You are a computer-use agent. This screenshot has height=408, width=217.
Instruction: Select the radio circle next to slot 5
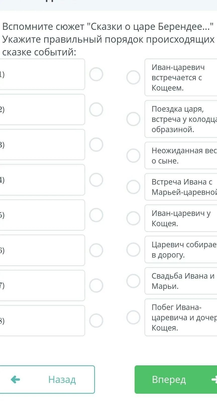coord(96,215)
